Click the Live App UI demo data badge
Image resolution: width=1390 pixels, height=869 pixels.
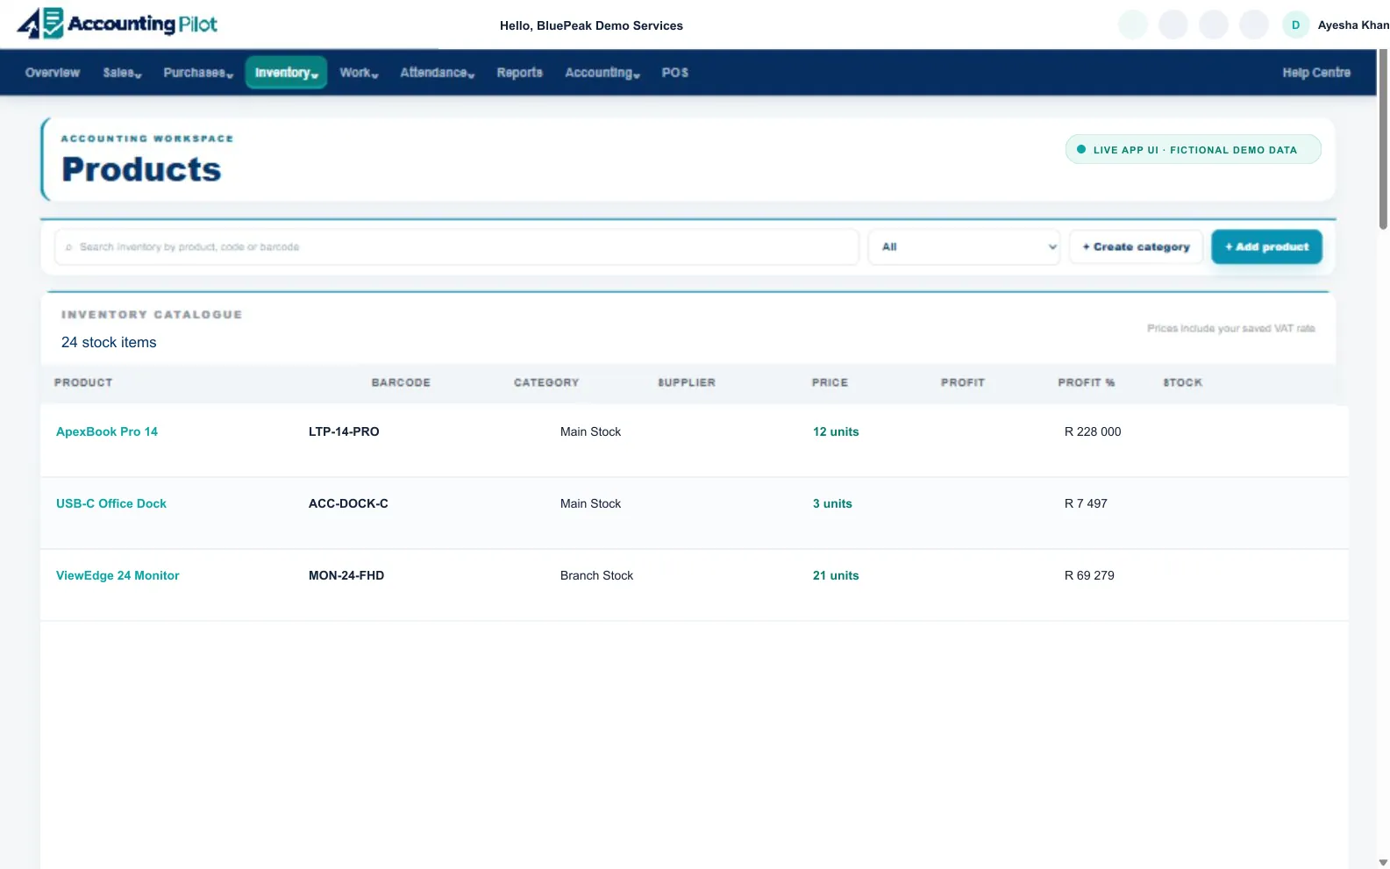1193,150
